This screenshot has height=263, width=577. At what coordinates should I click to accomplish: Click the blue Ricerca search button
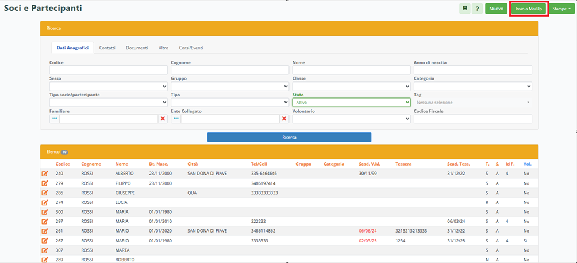click(x=289, y=137)
